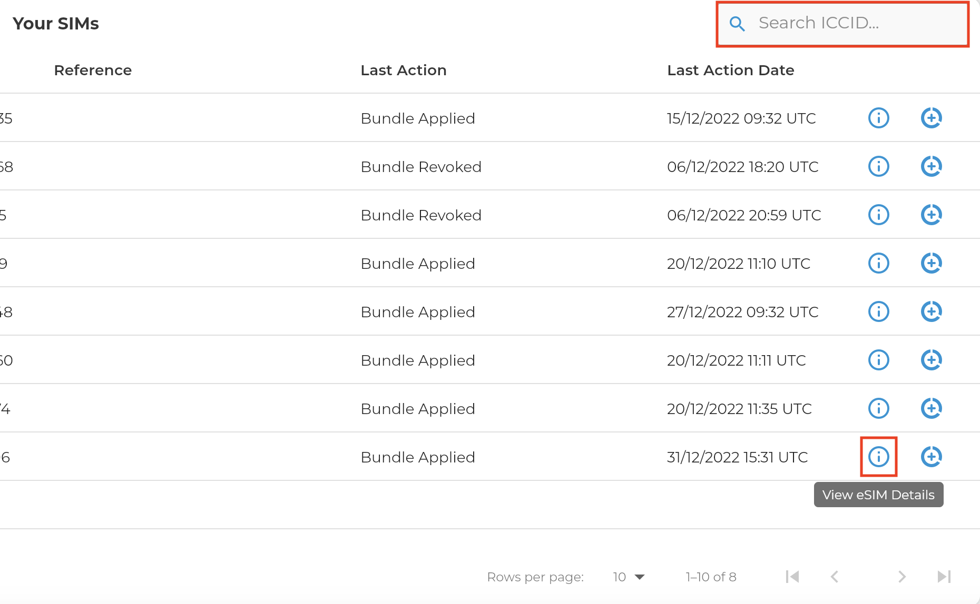The width and height of the screenshot is (980, 604).
Task: Add bundle to the 15/12/2022 09:32 row
Action: point(931,118)
